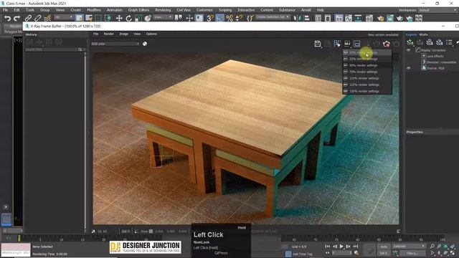Click the Save image icon in frame buffer
Viewport: 459px width, 258px height.
318,44
